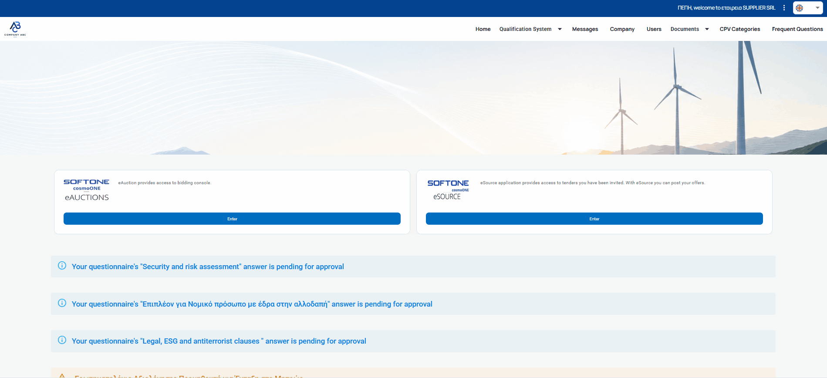Screen dimensions: 827x378
Task: Click the wind turbine banner image
Action: coord(413,98)
